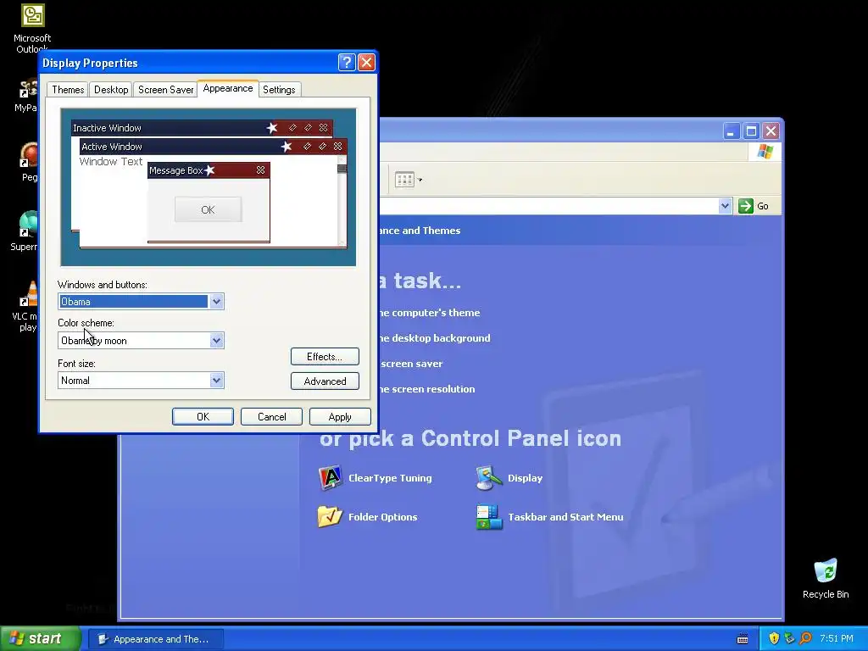Click the network tray icon next to shield
The width and height of the screenshot is (868, 651).
point(789,638)
